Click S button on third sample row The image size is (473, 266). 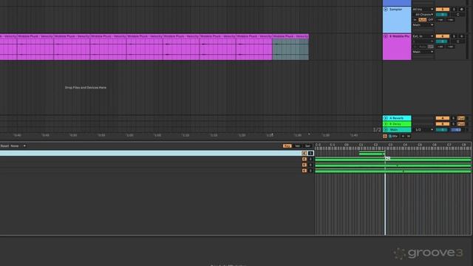click(310, 165)
